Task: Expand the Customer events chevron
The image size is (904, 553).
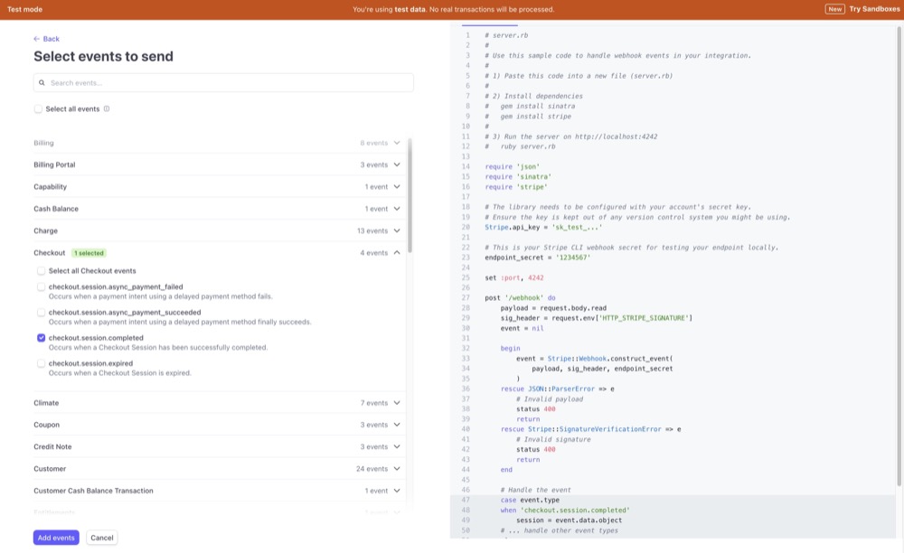Action: (397, 468)
